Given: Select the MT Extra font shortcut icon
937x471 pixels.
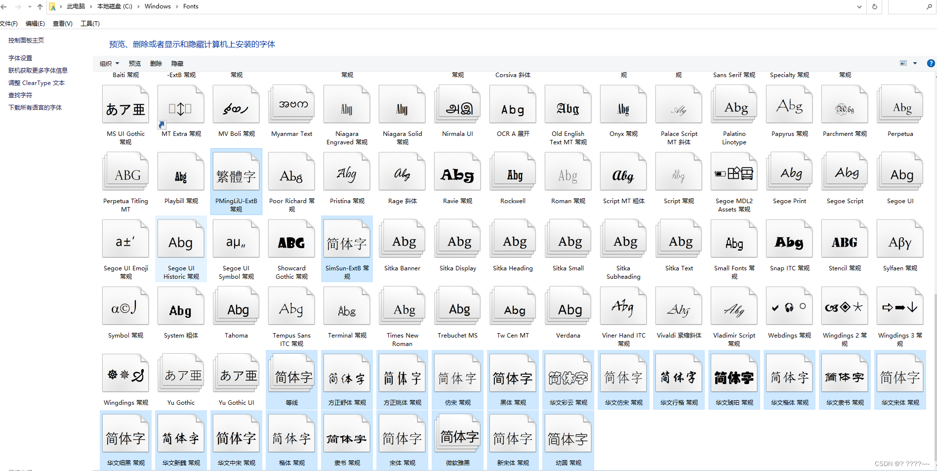Looking at the screenshot, I should coord(181,105).
